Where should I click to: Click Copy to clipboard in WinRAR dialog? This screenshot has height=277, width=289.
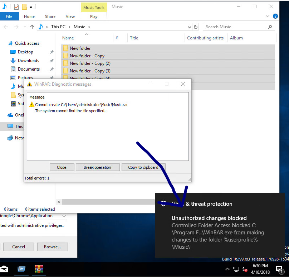click(x=143, y=167)
